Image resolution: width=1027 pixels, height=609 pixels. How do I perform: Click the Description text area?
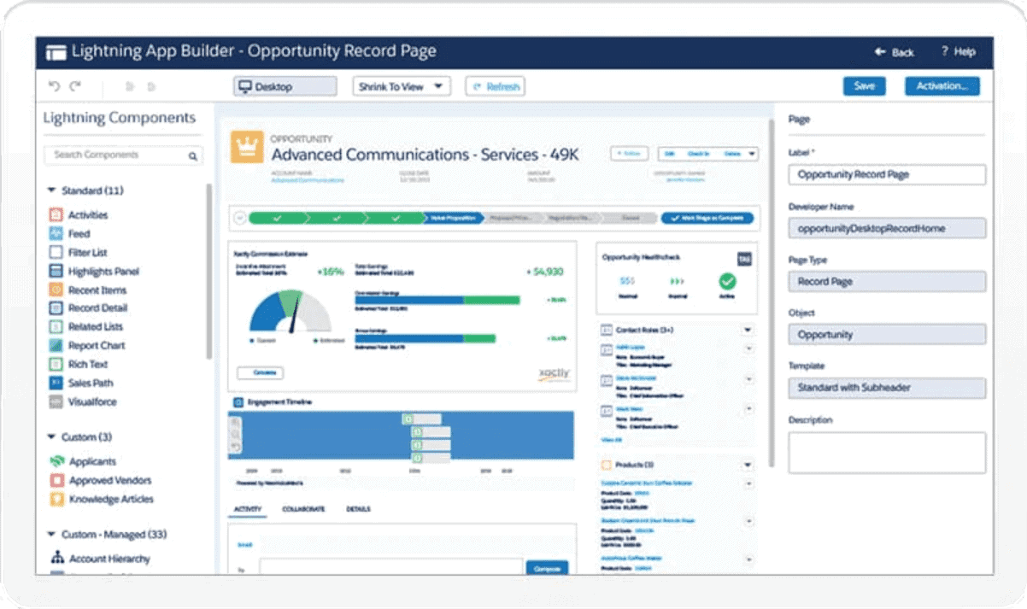point(887,453)
